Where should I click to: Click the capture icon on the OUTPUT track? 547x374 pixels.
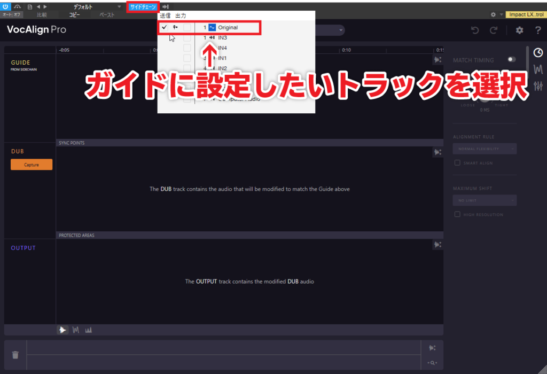pyautogui.click(x=437, y=244)
